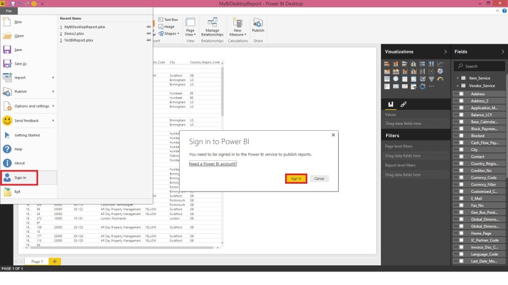Select the funnel visualization
This screenshot has height=285, width=508.
pyautogui.click(x=431, y=79)
